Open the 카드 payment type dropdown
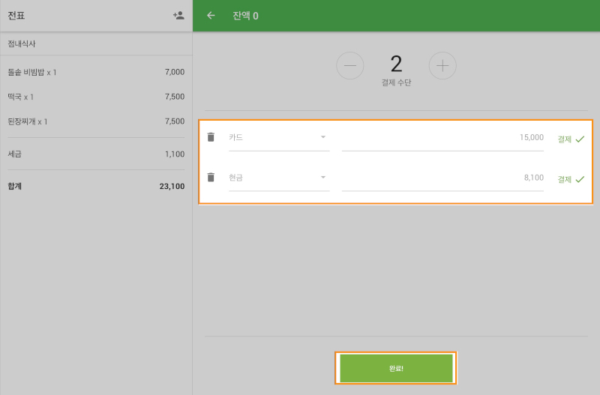Screen dimensions: 600x395 tap(278, 137)
